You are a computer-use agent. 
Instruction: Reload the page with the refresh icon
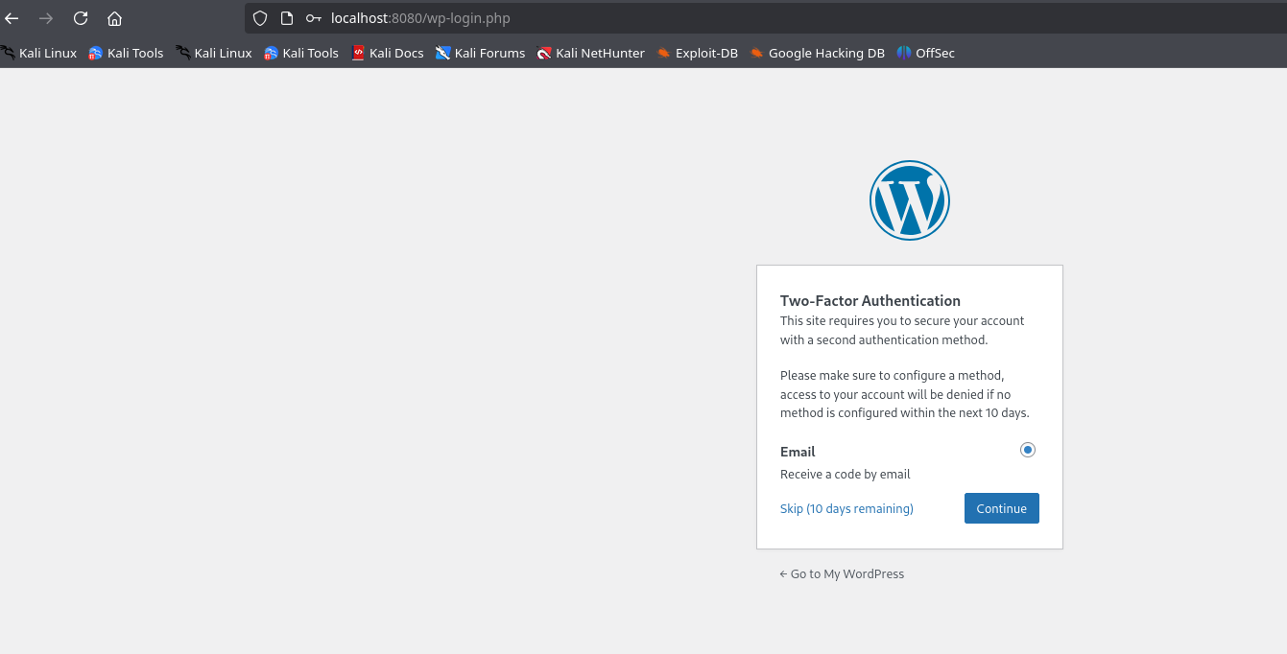coord(81,18)
